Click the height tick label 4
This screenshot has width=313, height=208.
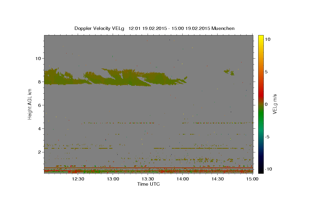point(39,128)
